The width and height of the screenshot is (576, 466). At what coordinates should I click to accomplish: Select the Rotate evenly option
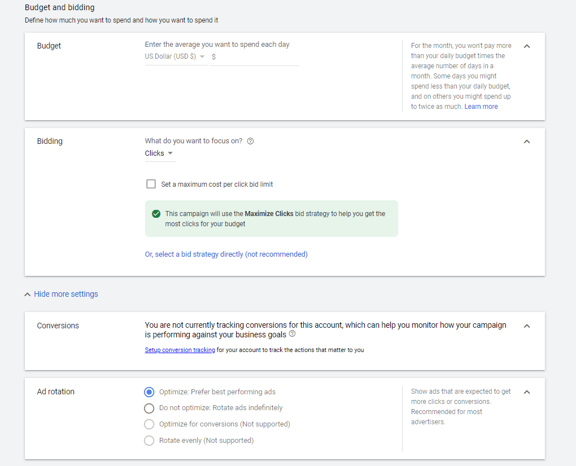point(149,440)
